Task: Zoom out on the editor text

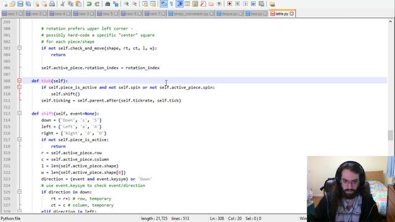Action: coord(135,4)
